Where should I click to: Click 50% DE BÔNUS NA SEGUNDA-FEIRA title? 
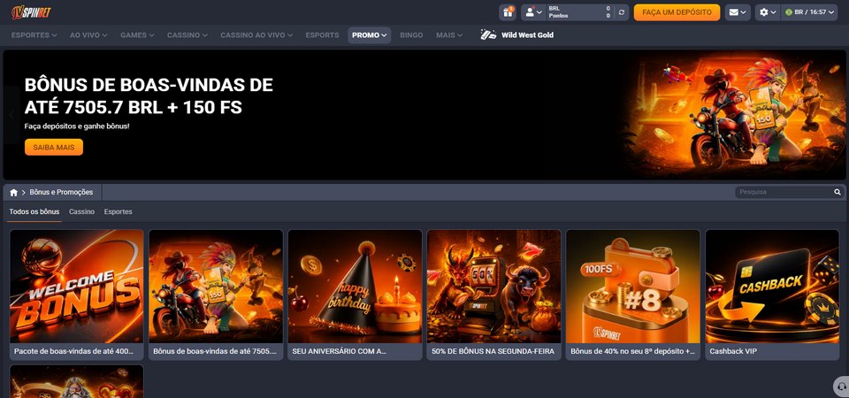(x=493, y=351)
